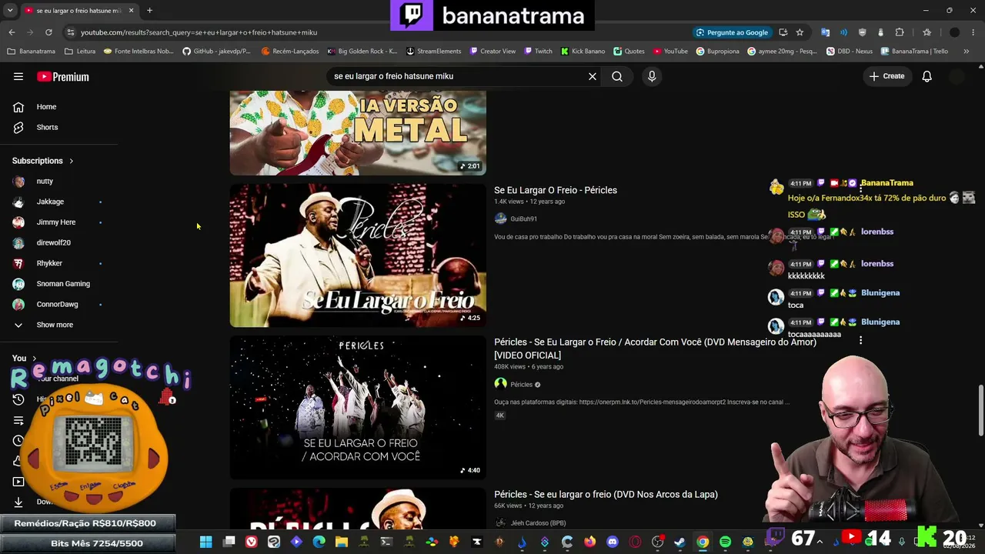The image size is (985, 554).
Task: Open the browser extensions puzzle icon
Action: (900, 32)
